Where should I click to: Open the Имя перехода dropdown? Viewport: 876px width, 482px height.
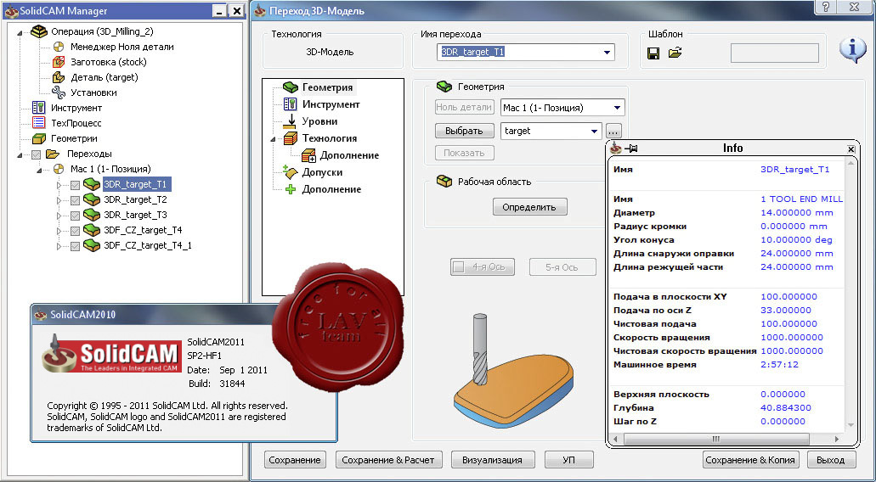click(x=607, y=53)
